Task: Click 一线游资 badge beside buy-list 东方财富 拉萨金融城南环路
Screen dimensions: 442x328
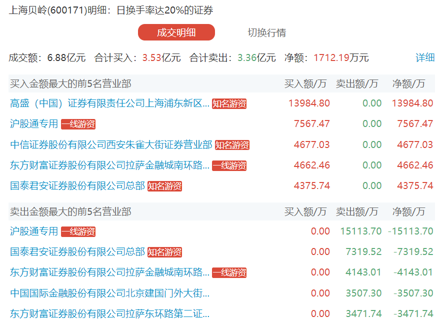Action: tap(229, 166)
